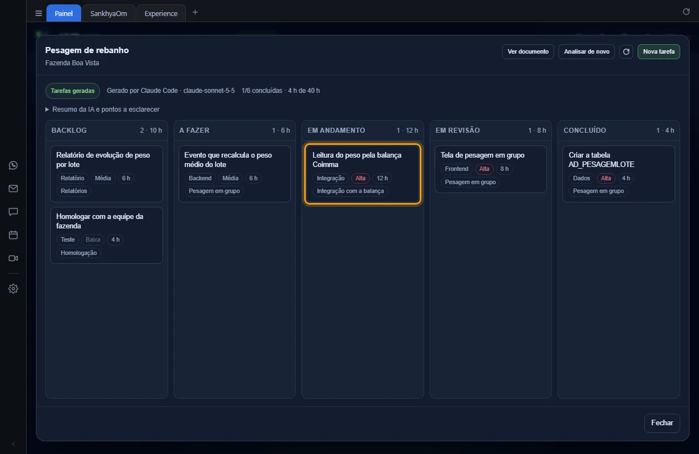Viewport: 699px width, 454px height.
Task: Click the Teste tag
Action: (67, 240)
